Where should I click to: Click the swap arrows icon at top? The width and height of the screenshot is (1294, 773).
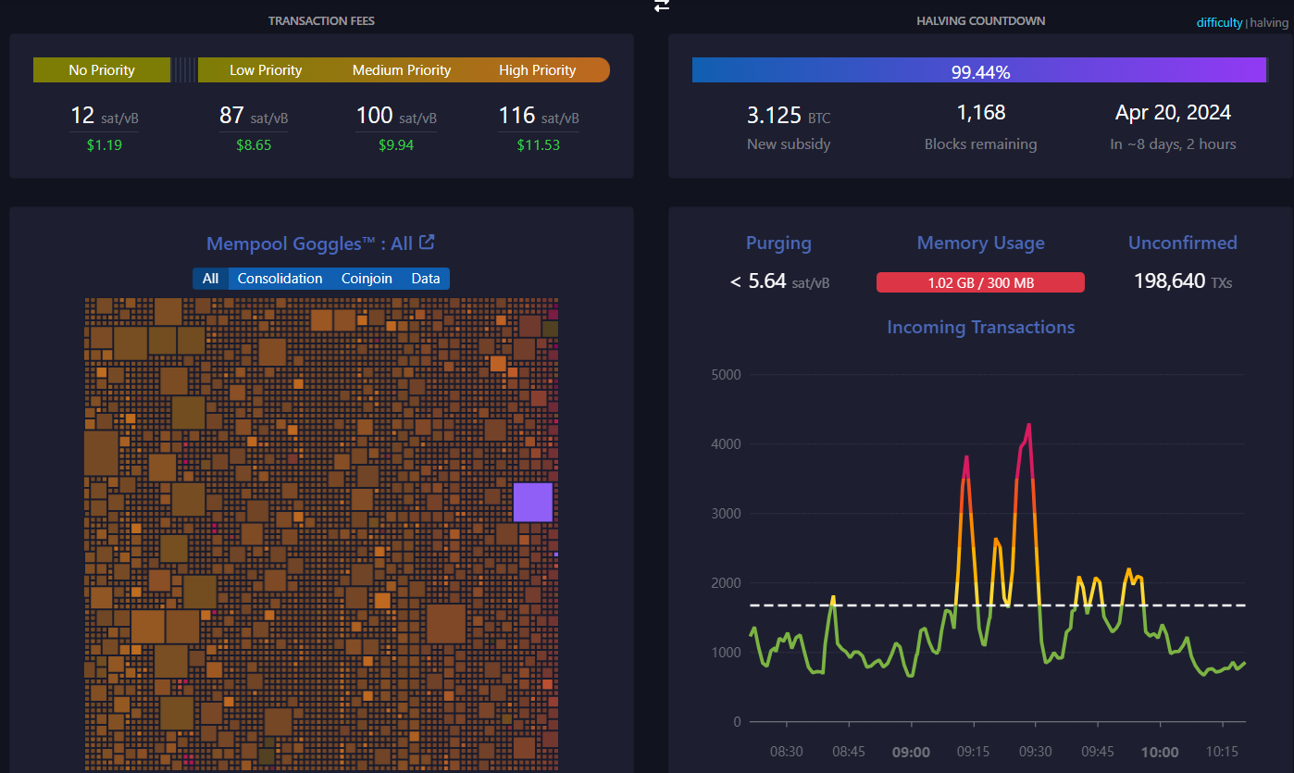pos(661,5)
